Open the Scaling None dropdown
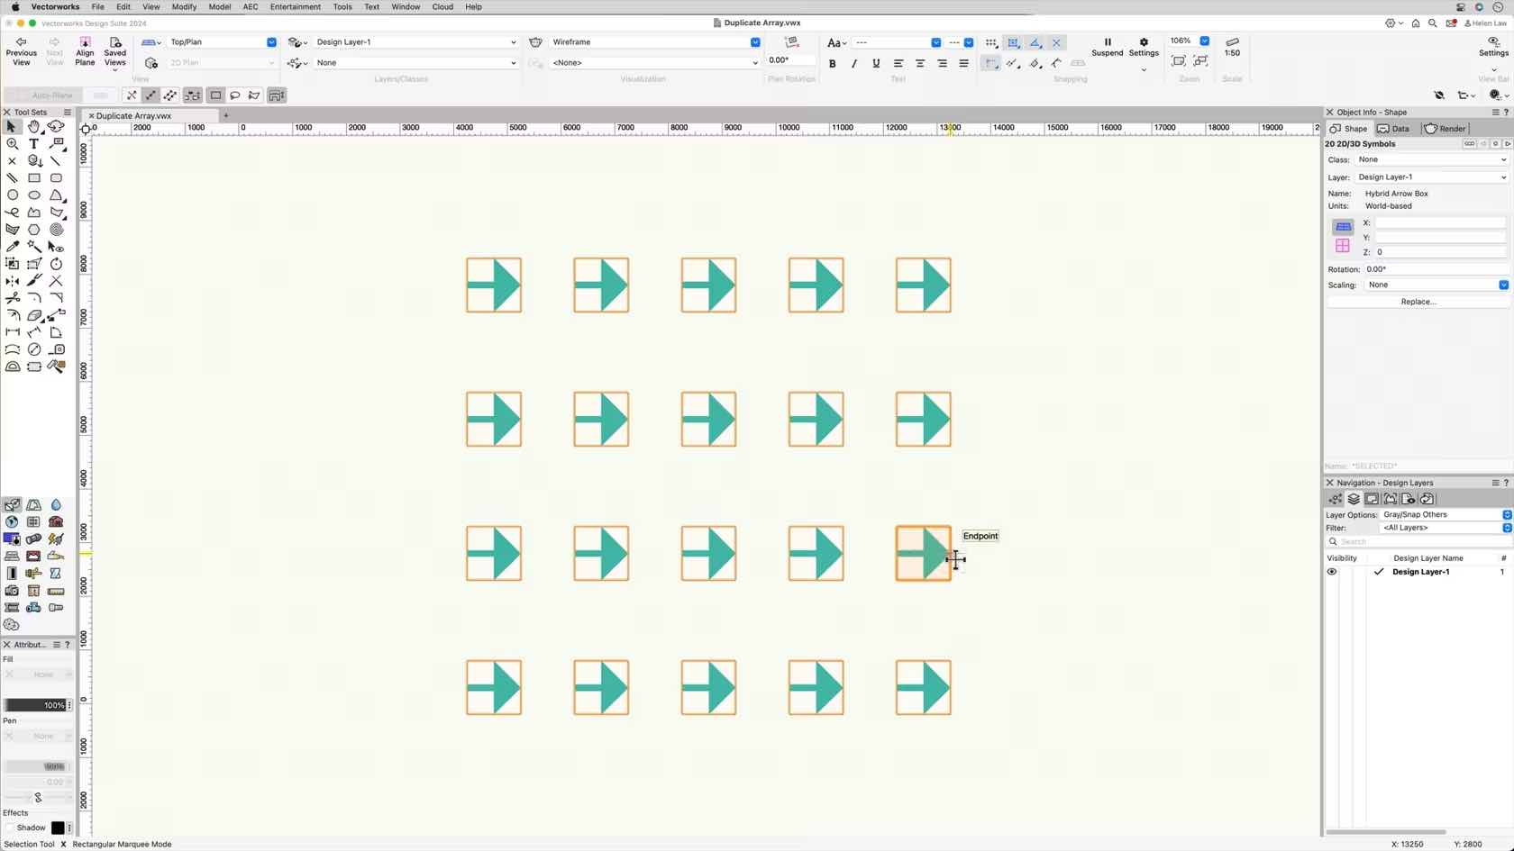The image size is (1514, 851). coord(1436,285)
